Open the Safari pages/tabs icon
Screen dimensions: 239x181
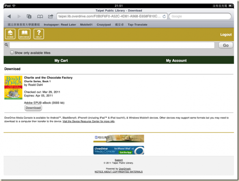29,16
